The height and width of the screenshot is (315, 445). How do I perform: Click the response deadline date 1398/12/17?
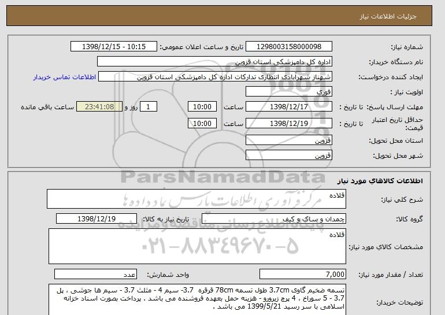289,107
